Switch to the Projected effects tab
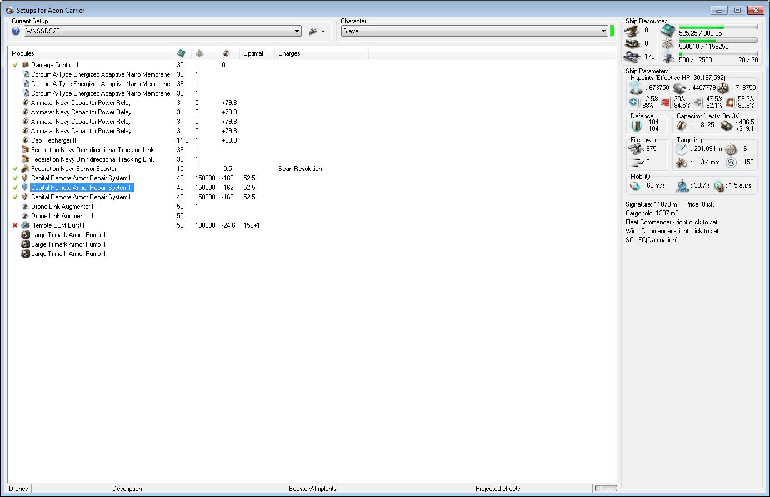The image size is (770, 497). pos(498,489)
